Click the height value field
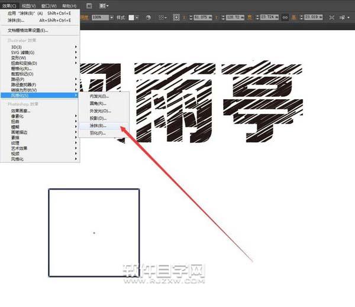The image size is (355, 307). click(x=314, y=17)
